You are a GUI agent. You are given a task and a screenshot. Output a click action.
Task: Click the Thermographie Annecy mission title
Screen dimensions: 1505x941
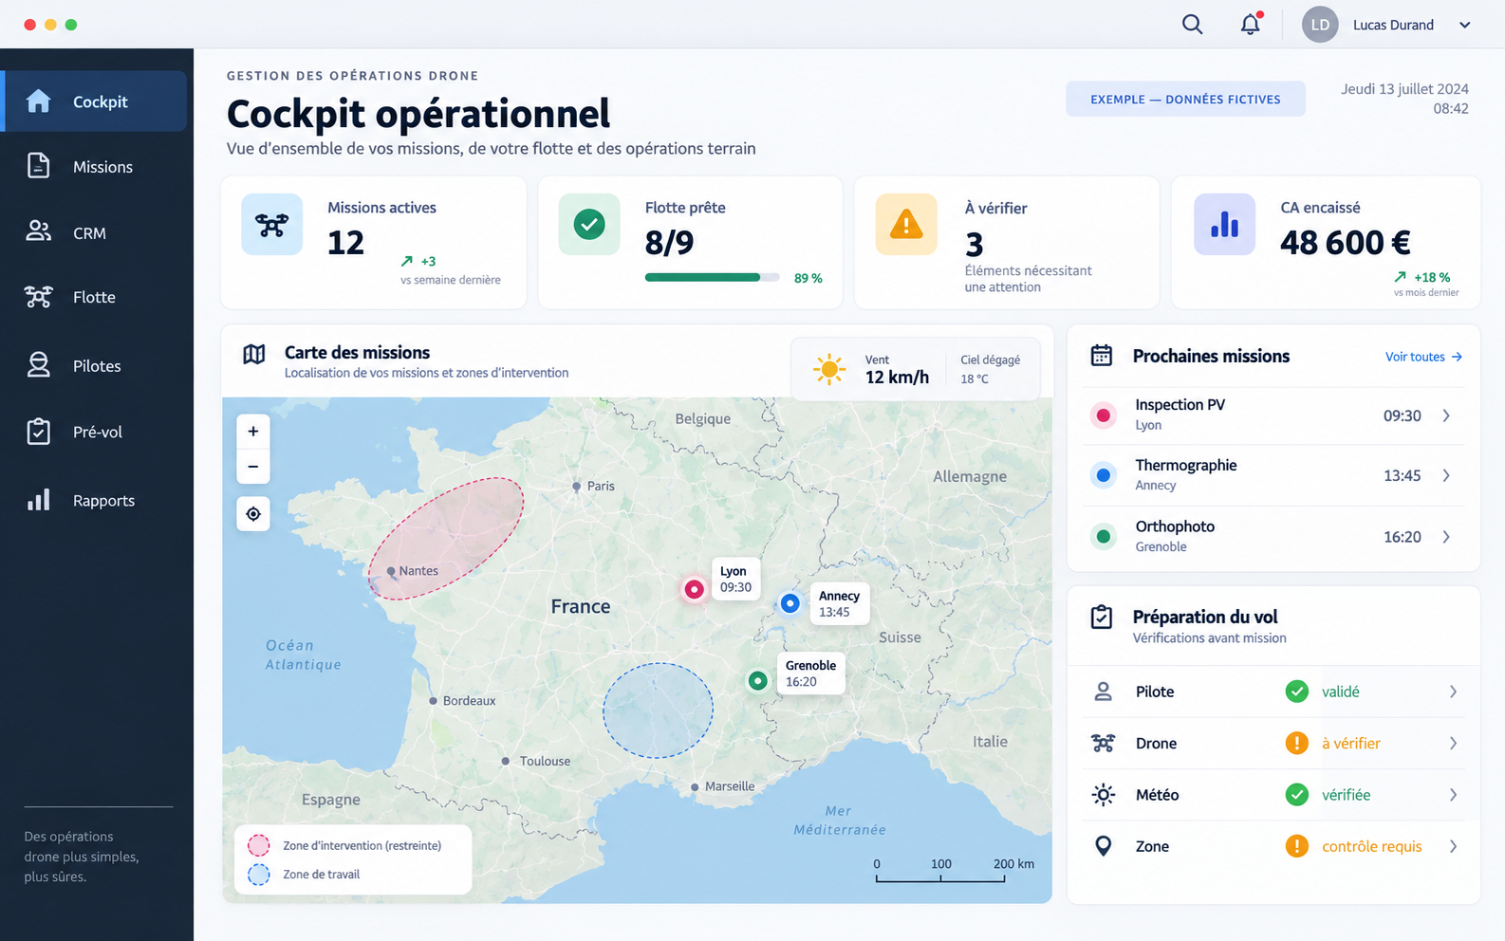coord(1186,465)
